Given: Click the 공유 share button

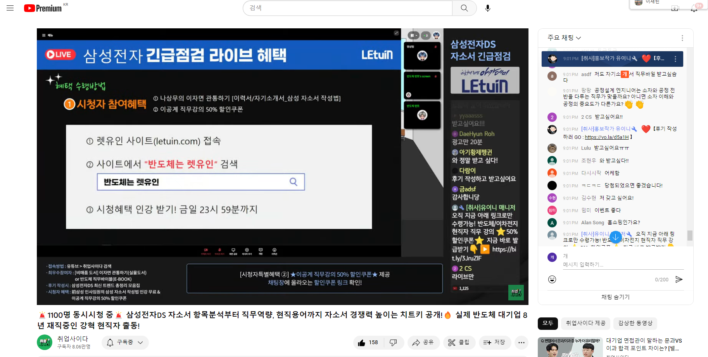Looking at the screenshot, I should [423, 343].
